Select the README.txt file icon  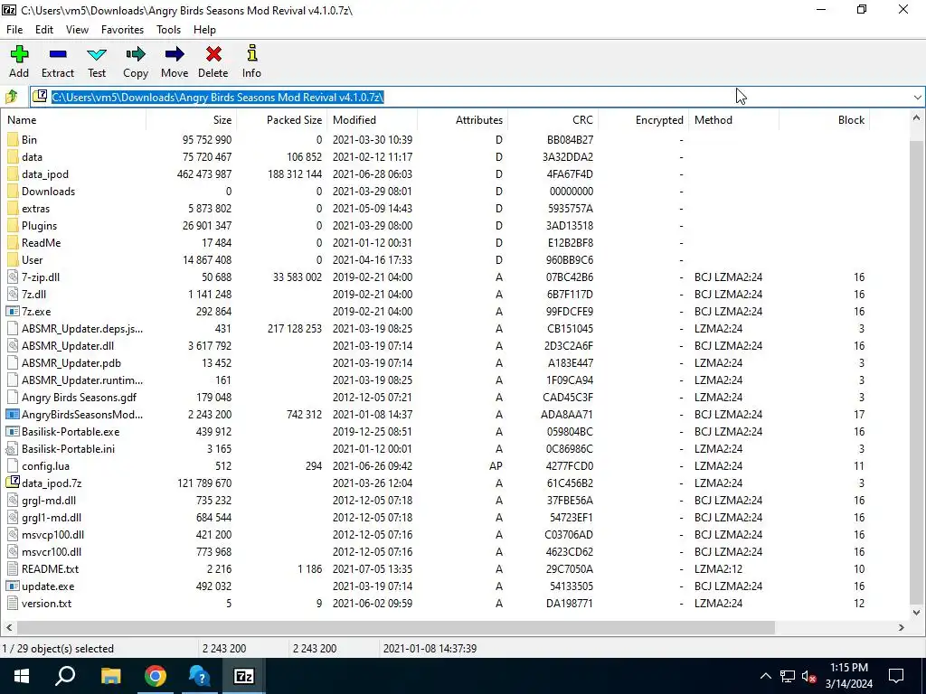[x=13, y=569]
